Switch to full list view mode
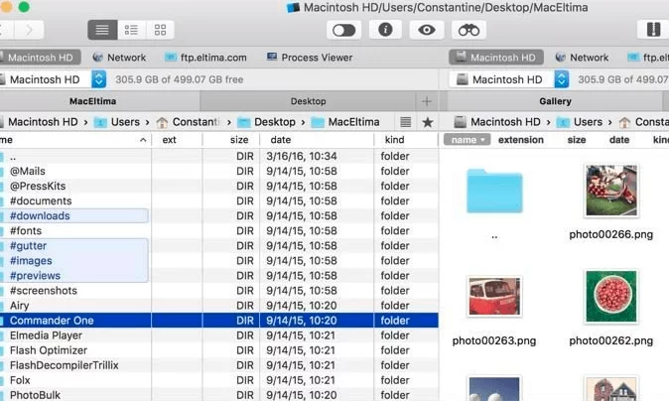The image size is (669, 401). 102,30
